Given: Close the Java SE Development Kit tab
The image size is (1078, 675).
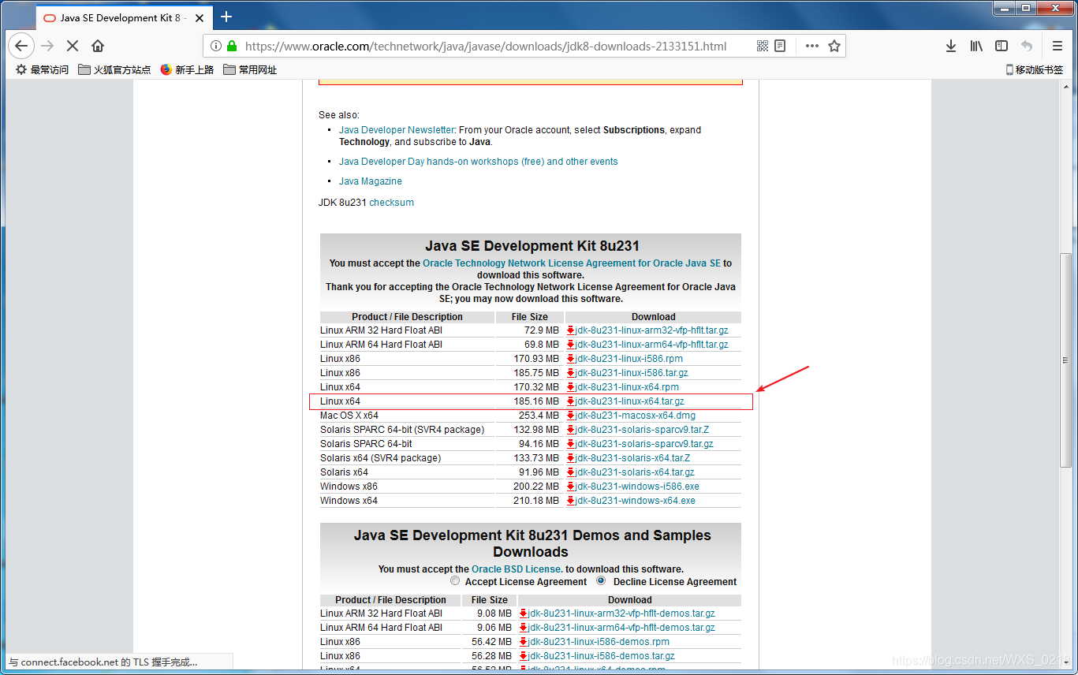Looking at the screenshot, I should pos(200,17).
